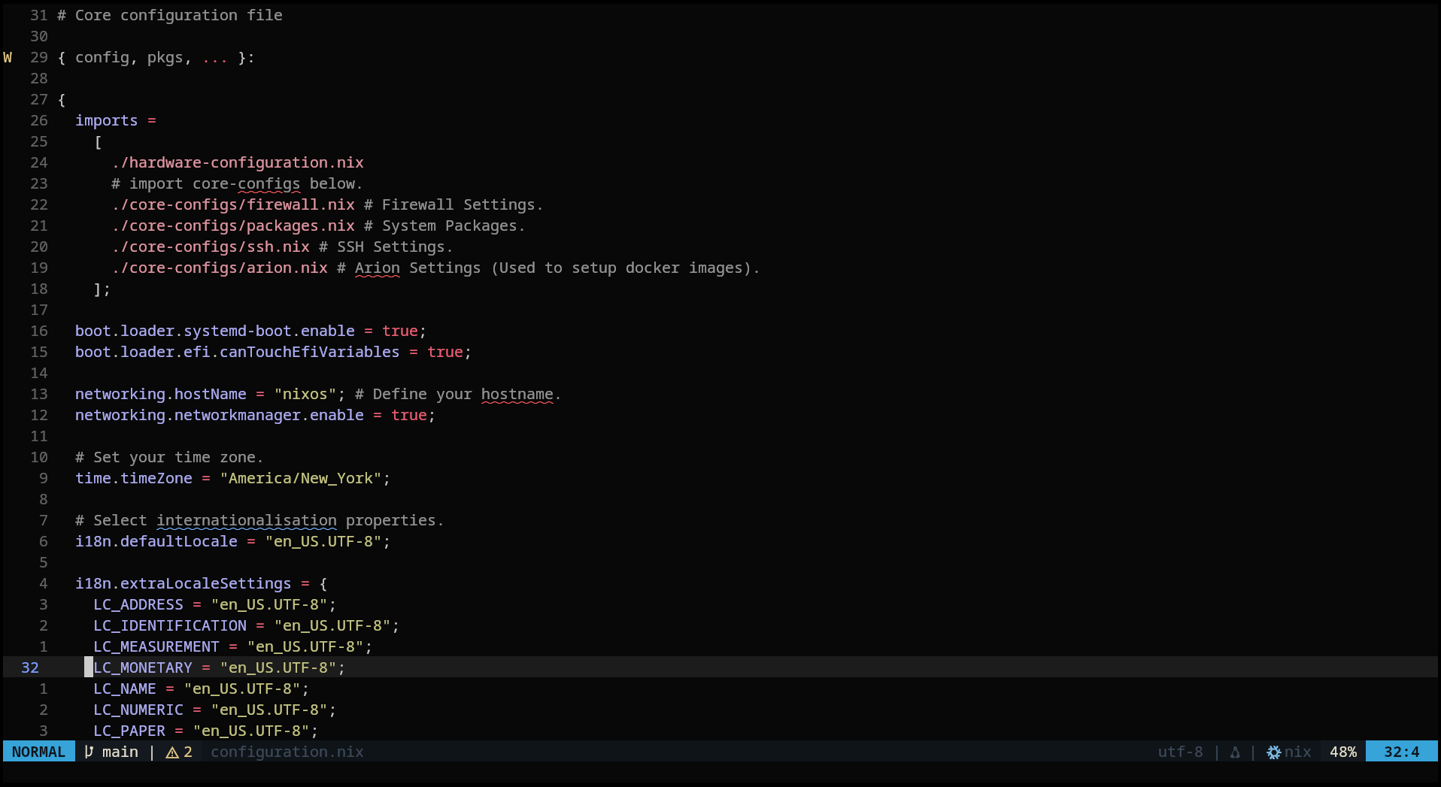The height and width of the screenshot is (787, 1441).
Task: Click the 48% file position indicator
Action: pos(1342,752)
